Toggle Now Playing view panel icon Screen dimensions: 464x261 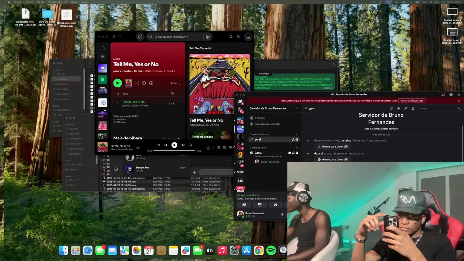click(x=208, y=147)
